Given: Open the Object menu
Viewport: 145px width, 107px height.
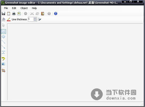Looking at the screenshot, I should click(x=24, y=8).
